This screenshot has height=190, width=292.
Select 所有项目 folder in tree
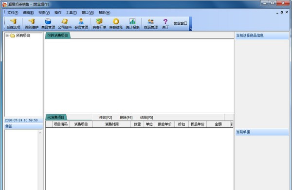point(20,35)
